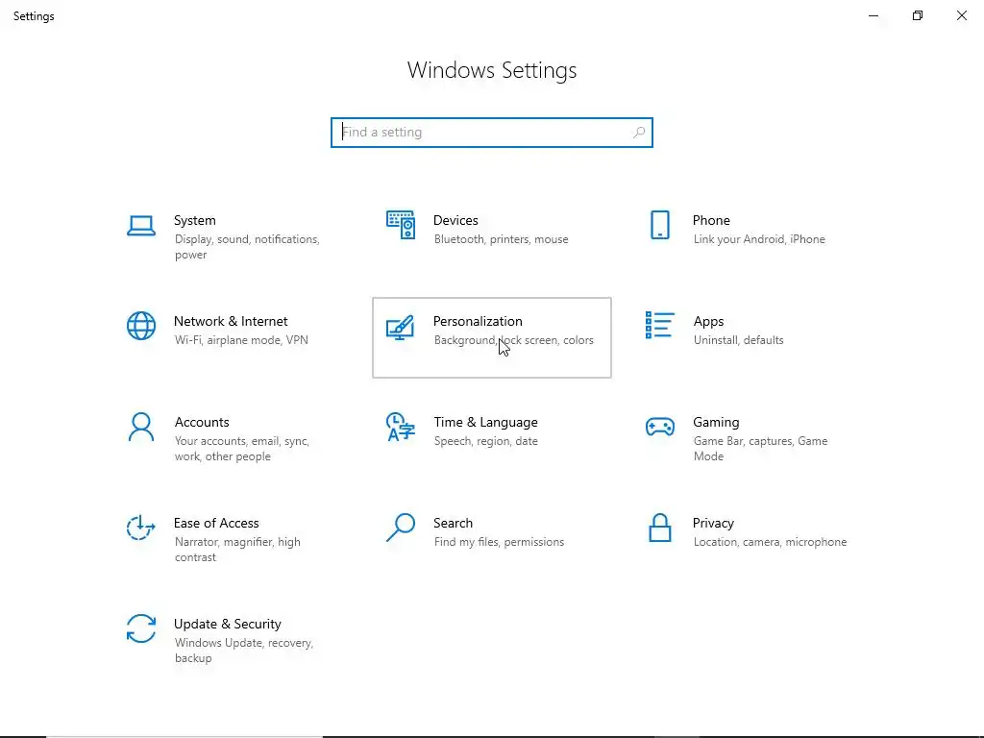Select the Phone icon
This screenshot has width=984, height=738.
click(659, 225)
